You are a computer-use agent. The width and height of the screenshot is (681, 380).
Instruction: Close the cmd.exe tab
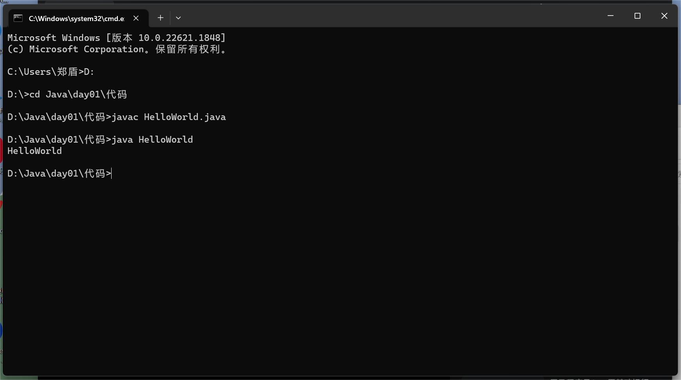(136, 18)
